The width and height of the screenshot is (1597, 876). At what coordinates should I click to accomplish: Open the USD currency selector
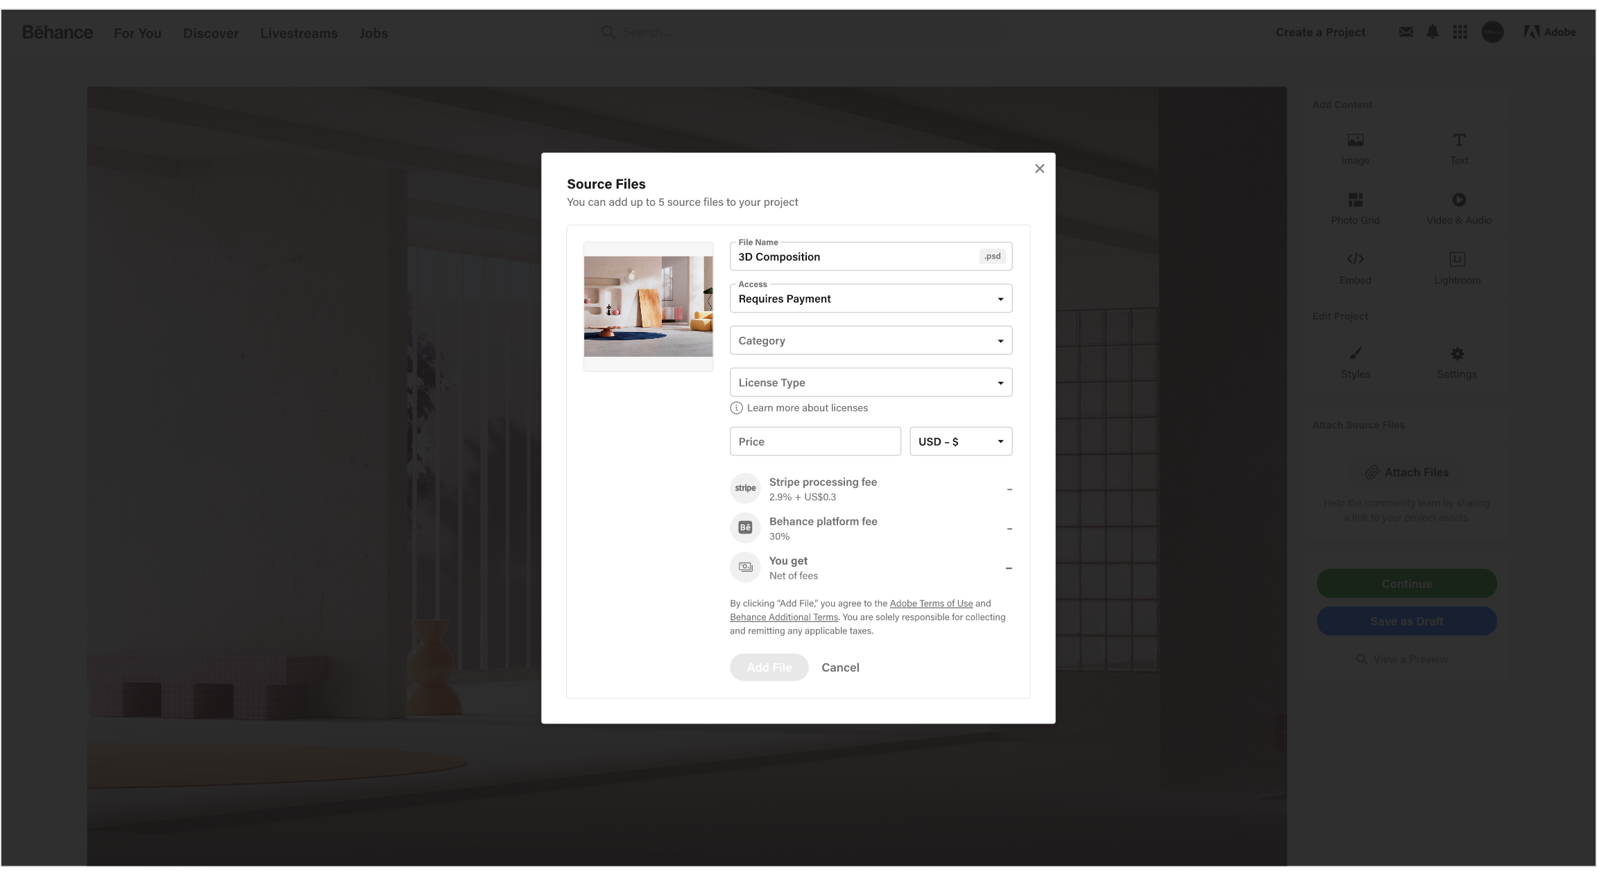click(960, 441)
